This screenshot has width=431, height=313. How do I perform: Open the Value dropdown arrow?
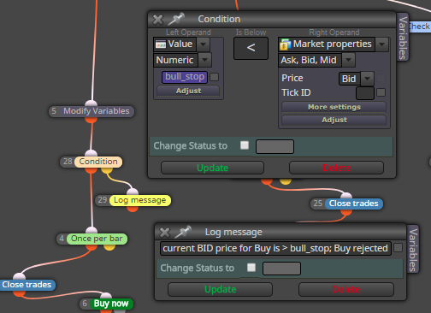203,44
